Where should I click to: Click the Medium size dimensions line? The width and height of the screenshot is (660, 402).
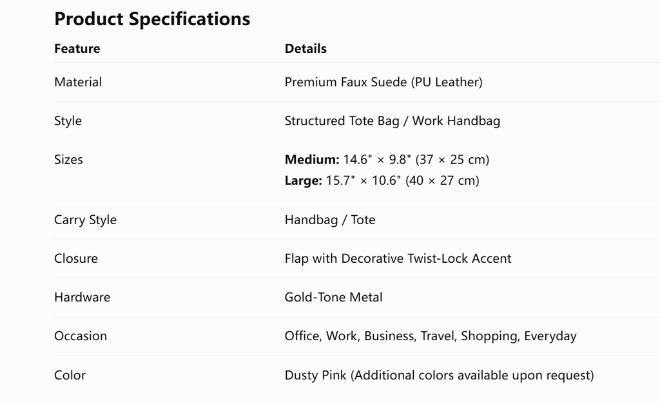click(387, 160)
